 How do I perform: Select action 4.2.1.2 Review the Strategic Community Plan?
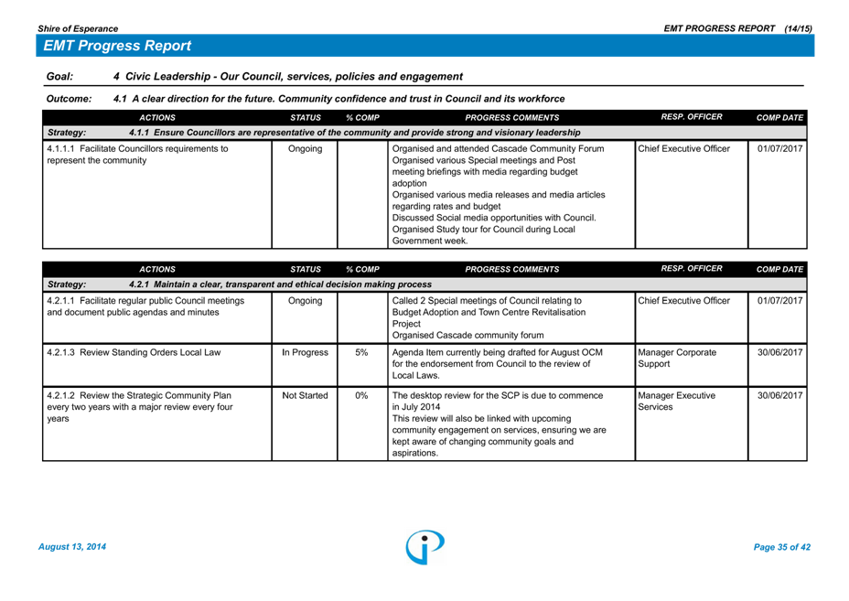pos(140,407)
